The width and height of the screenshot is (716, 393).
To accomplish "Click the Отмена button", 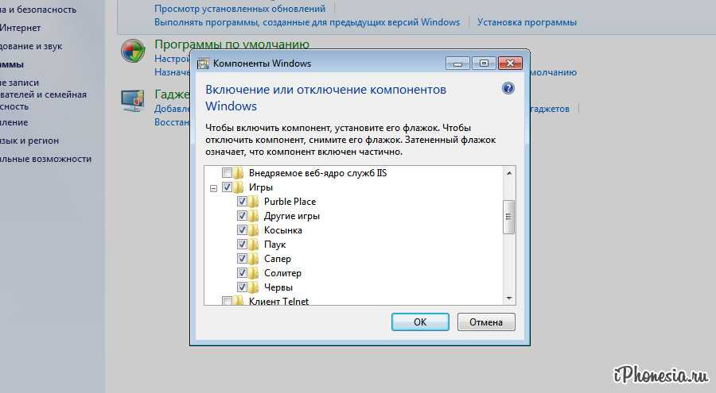I will click(x=486, y=322).
